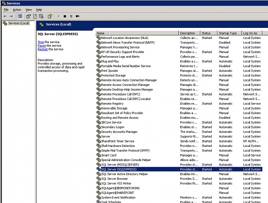The width and height of the screenshot is (268, 203).
Task: Select Services (Local) in the console tree
Action: click(19, 23)
